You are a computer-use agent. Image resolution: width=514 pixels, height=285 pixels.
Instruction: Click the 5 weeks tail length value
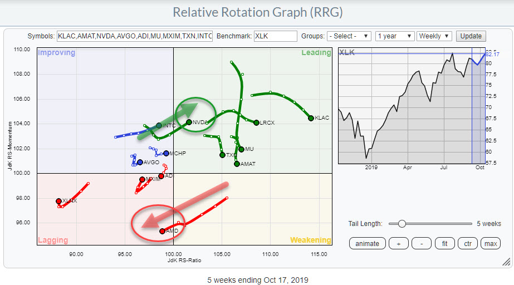pyautogui.click(x=489, y=224)
